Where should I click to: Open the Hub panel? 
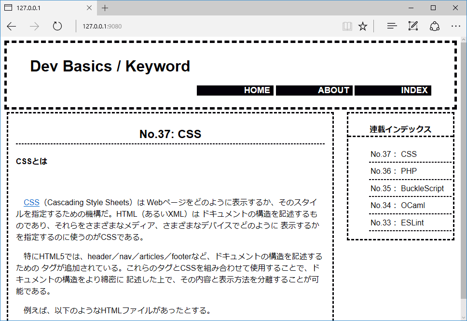pyautogui.click(x=391, y=26)
